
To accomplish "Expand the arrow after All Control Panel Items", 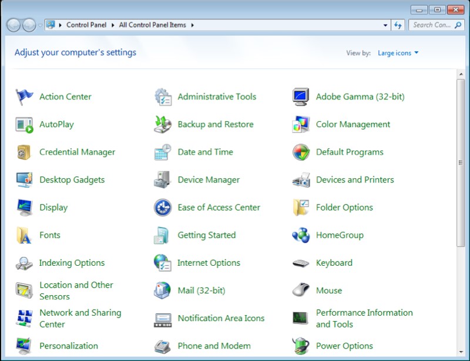I will point(192,25).
